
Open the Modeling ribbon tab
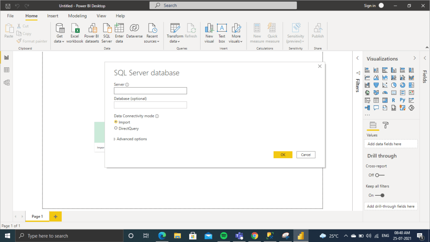tap(77, 16)
